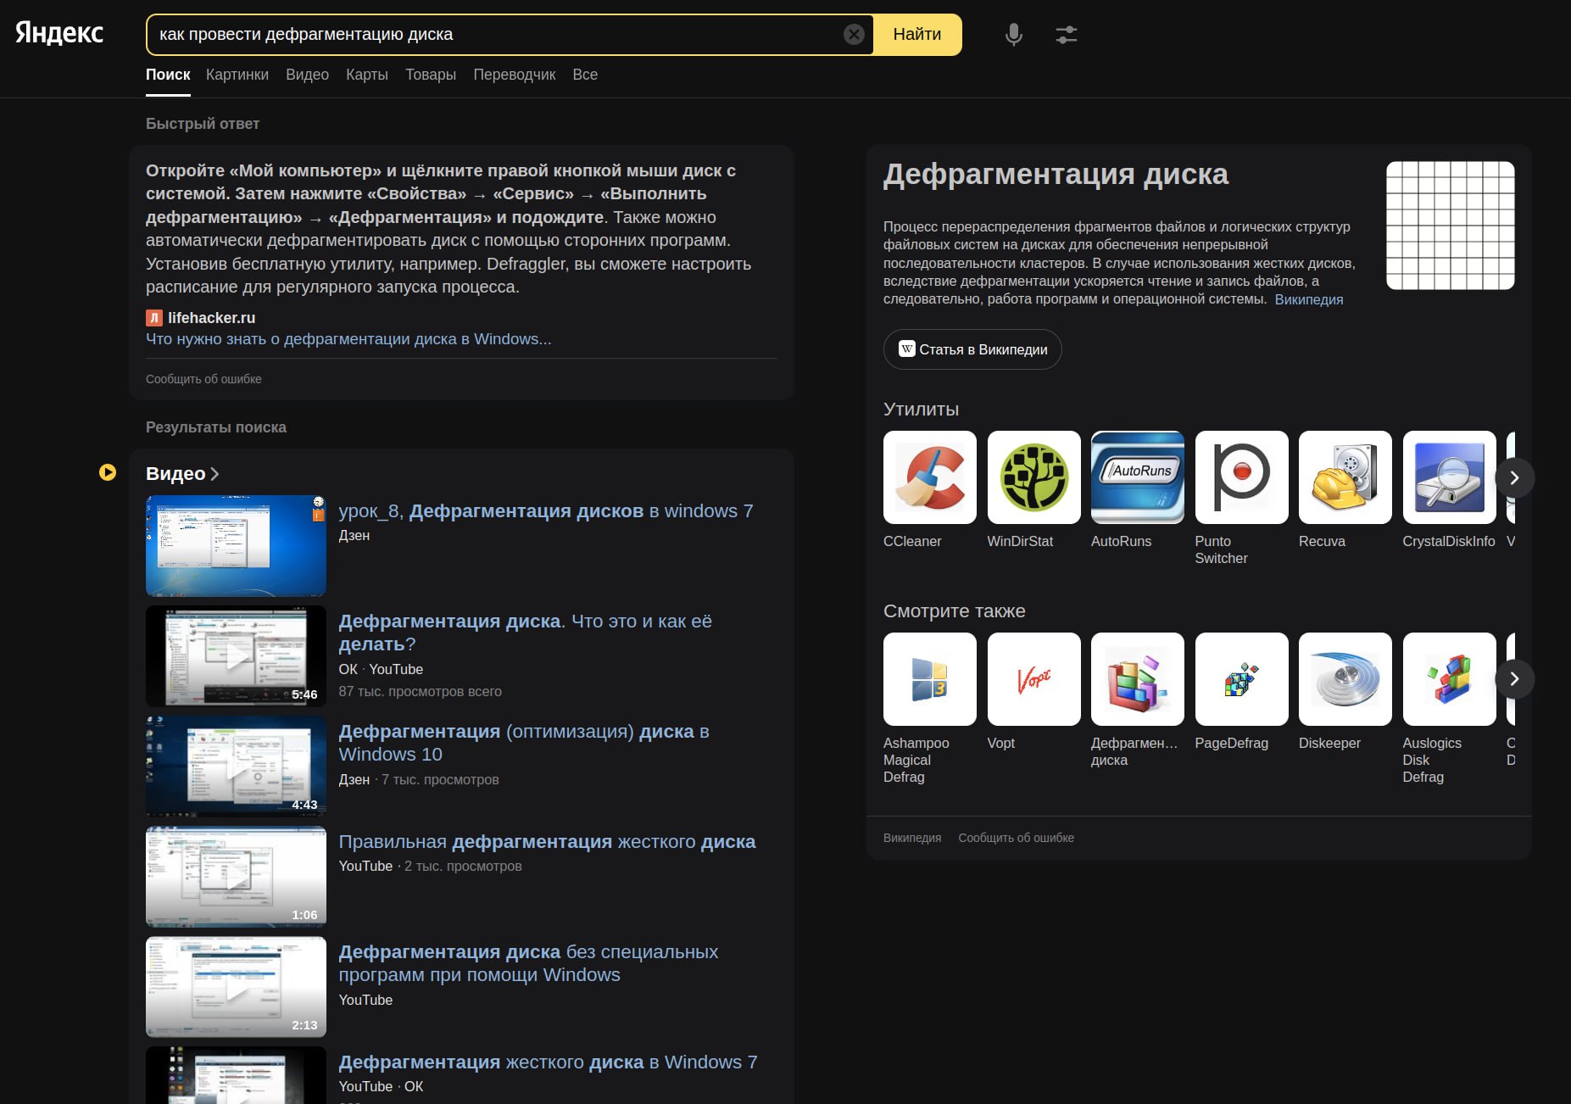Click the lifehacker.ru favicon
This screenshot has height=1104, width=1571.
click(x=153, y=318)
